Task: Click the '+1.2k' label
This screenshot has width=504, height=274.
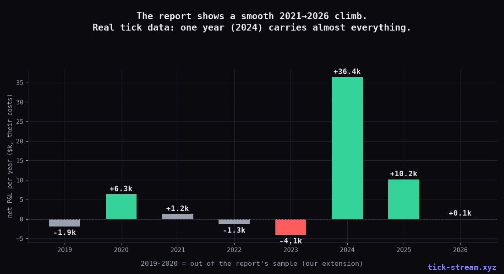Action: (177, 209)
